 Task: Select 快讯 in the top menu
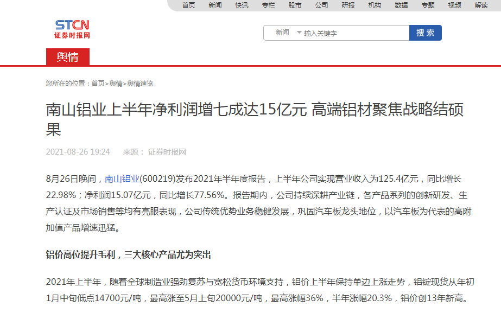point(242,5)
